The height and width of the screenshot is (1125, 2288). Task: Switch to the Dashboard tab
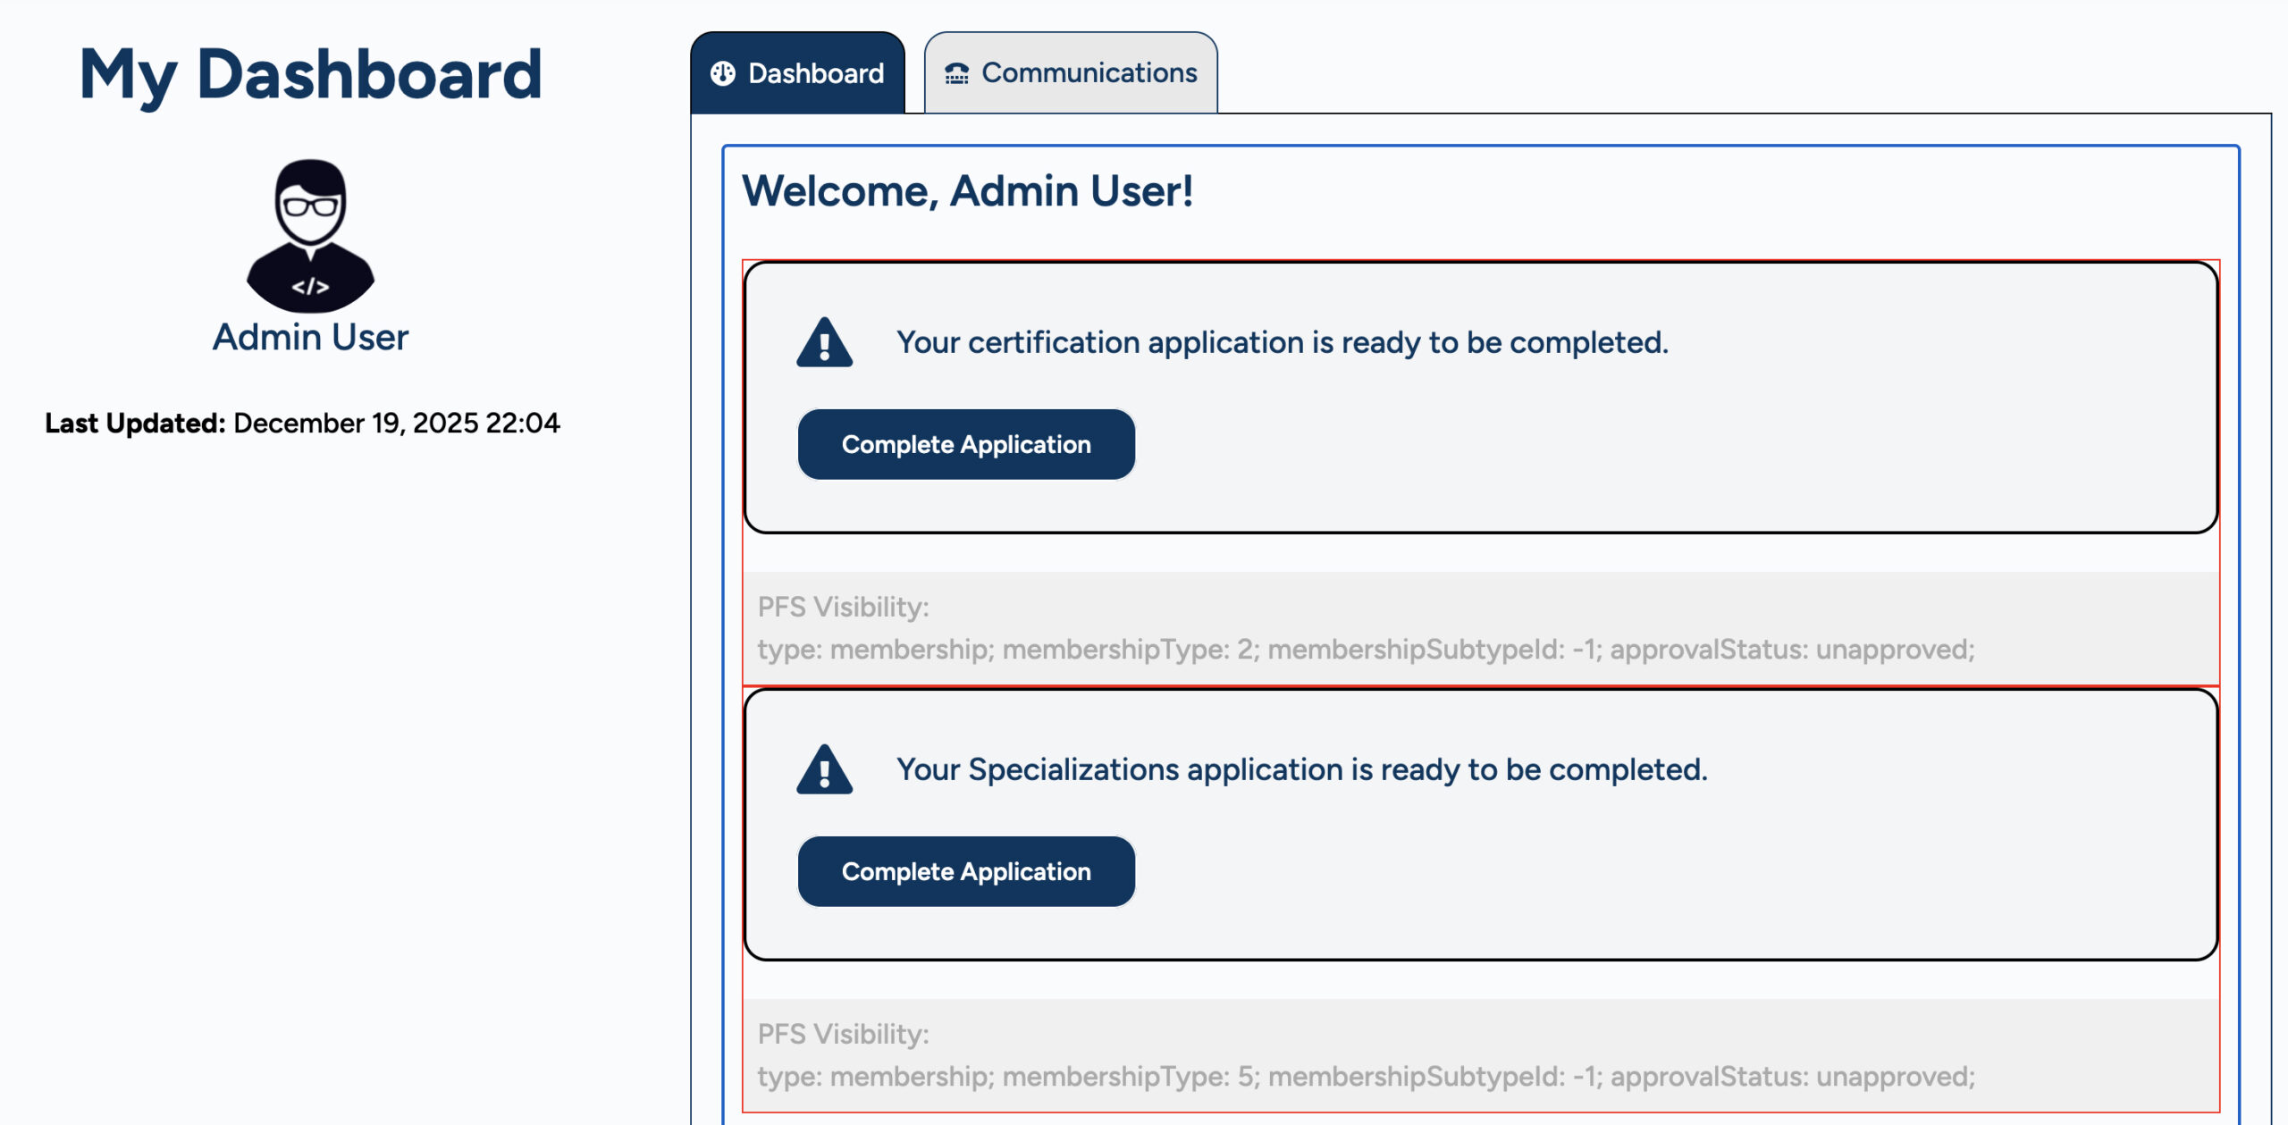(815, 73)
